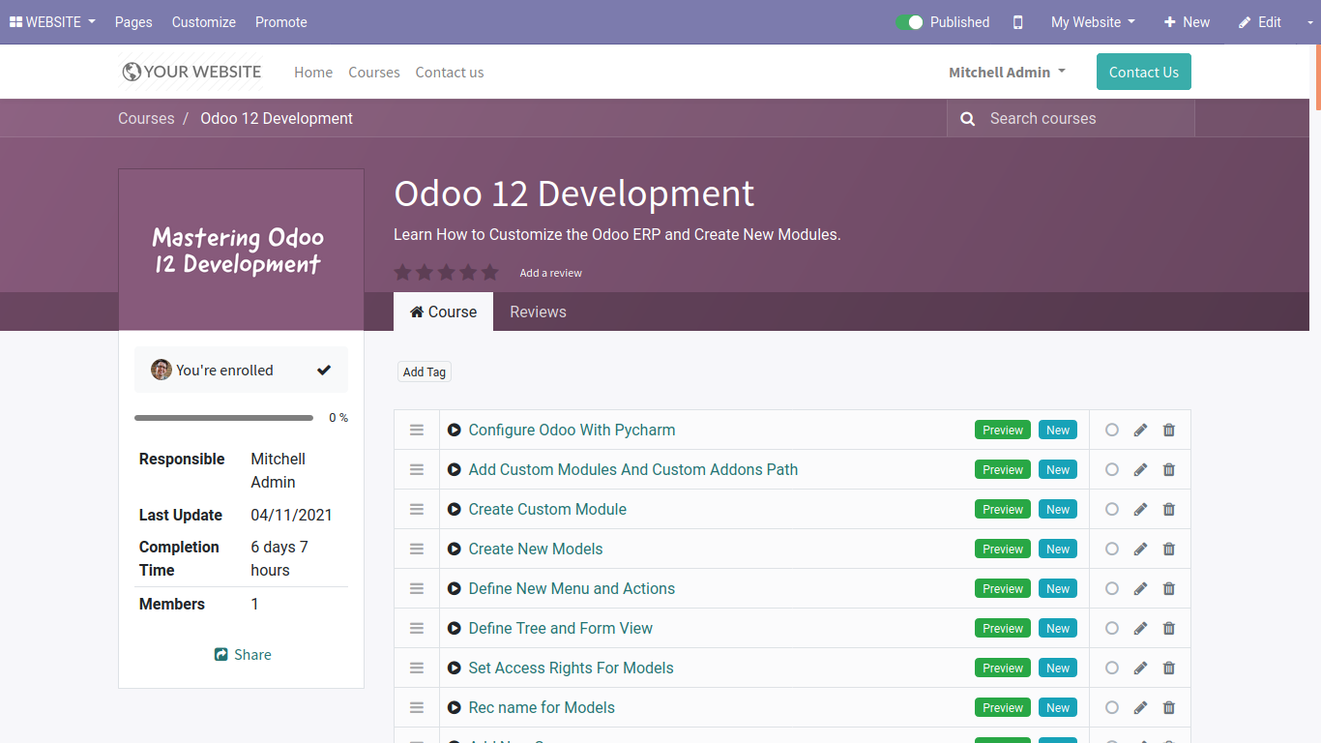Open the Customize menu
Viewport: 1321px width, 743px height.
pyautogui.click(x=204, y=22)
